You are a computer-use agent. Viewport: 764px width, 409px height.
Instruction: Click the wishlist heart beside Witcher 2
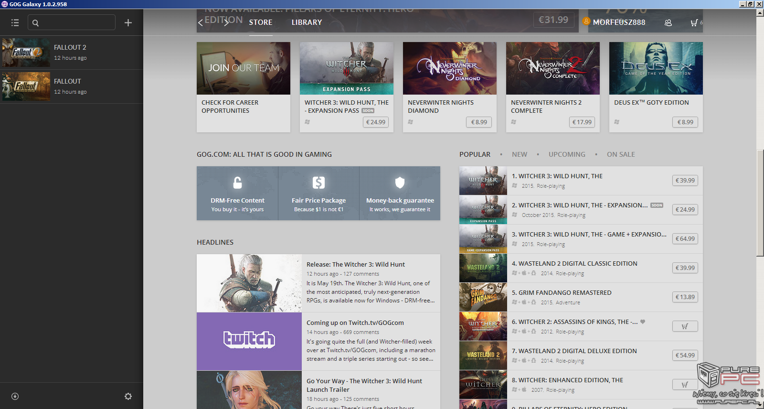(x=643, y=322)
